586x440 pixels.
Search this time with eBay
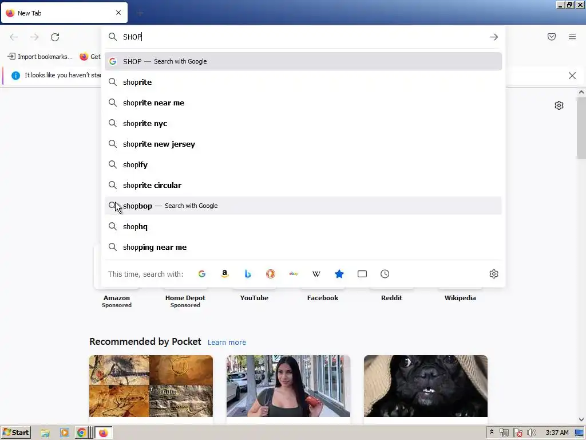pyautogui.click(x=294, y=274)
